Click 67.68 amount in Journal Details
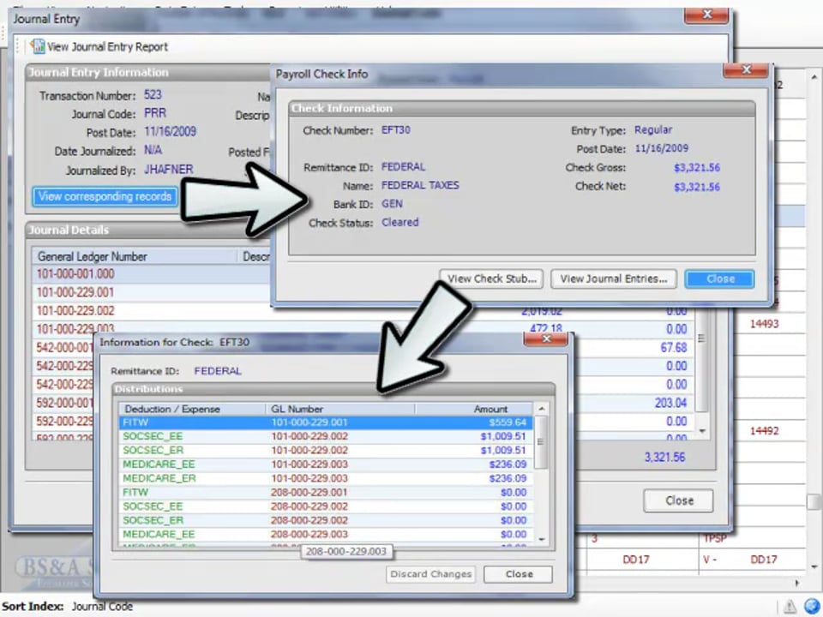The width and height of the screenshot is (823, 617). (674, 348)
